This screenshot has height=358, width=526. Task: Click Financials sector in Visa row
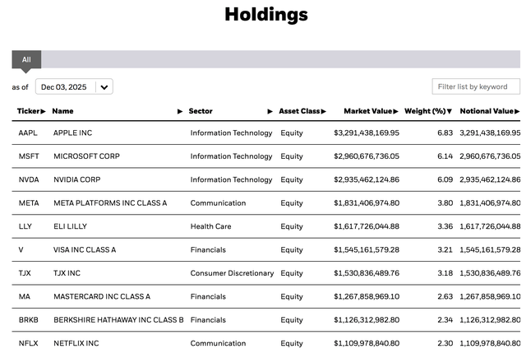(208, 250)
